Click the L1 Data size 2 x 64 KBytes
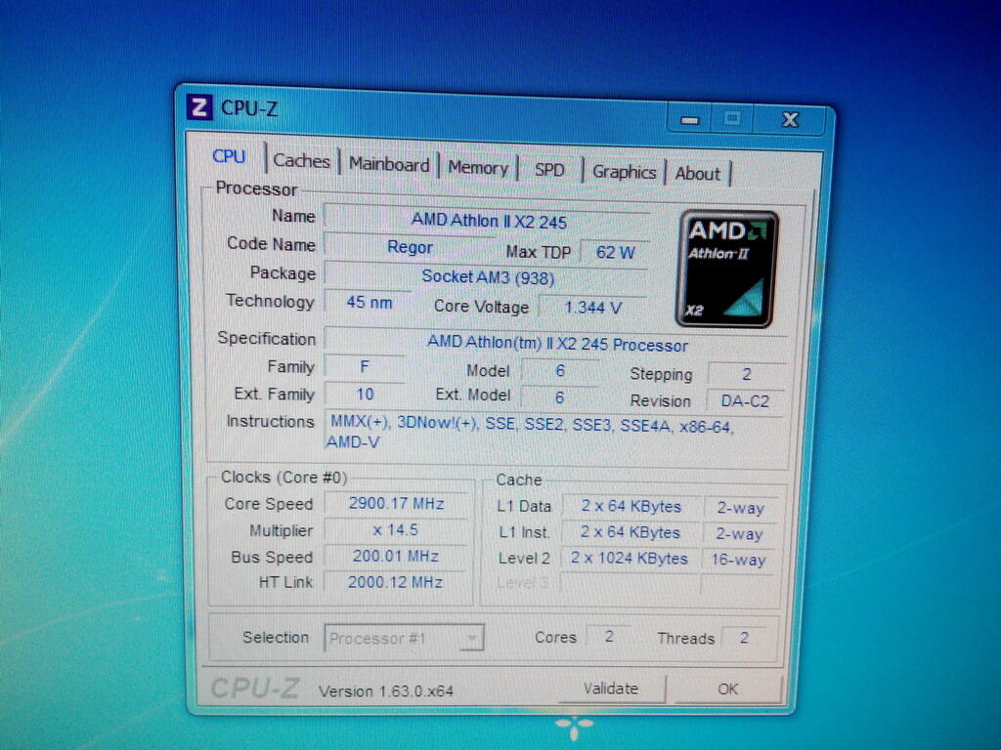Screen dimensions: 1001x750 tap(631, 507)
